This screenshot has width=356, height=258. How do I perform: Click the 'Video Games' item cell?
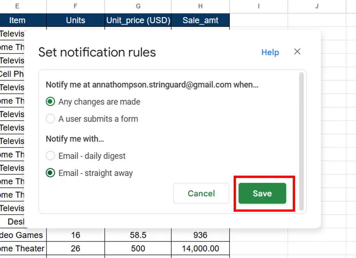23,235
